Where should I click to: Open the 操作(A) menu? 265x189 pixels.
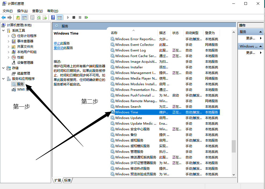pyautogui.click(x=23, y=11)
